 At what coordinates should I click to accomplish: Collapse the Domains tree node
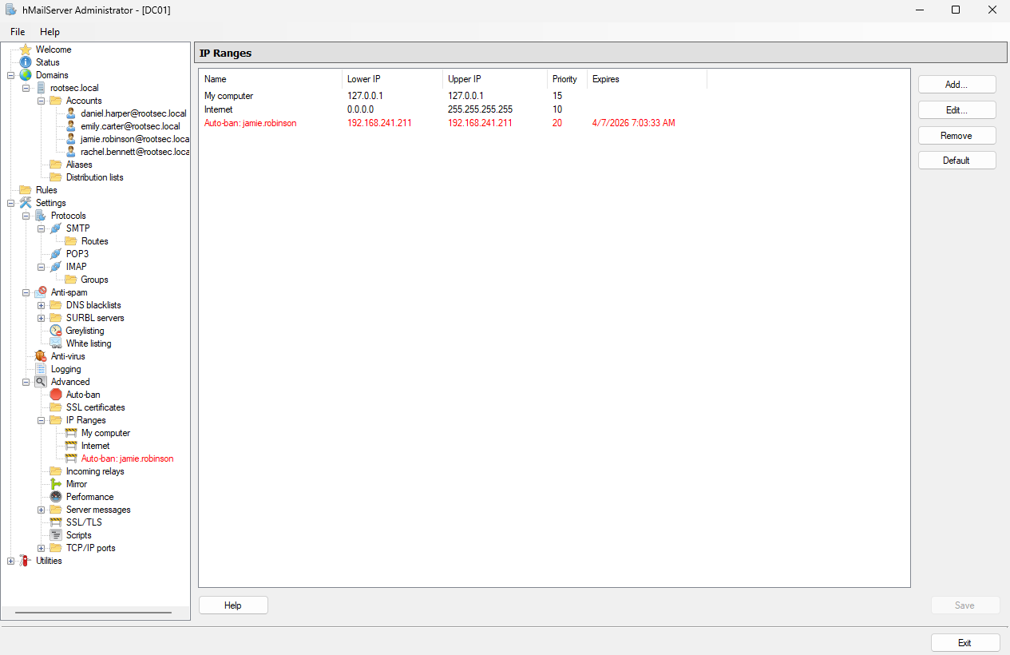click(x=10, y=75)
